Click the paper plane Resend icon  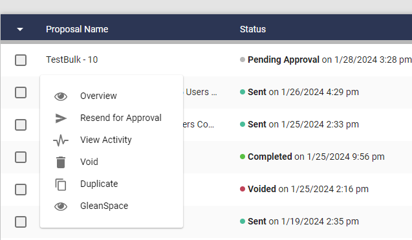61,118
